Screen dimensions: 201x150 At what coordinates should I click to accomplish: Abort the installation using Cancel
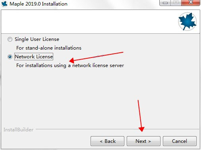pyautogui.click(x=180, y=141)
